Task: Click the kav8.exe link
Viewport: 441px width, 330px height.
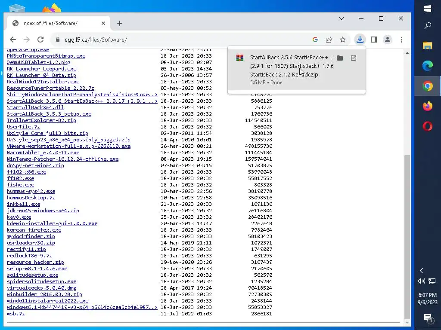Action: pos(19,217)
